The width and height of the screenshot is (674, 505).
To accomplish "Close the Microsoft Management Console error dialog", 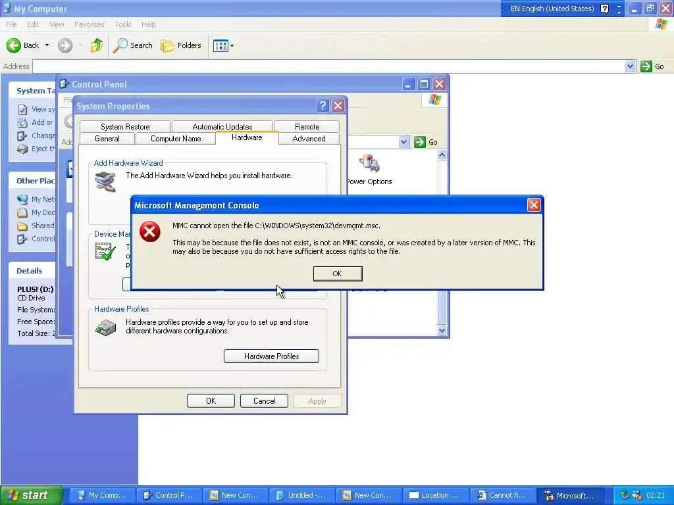I will pos(533,205).
